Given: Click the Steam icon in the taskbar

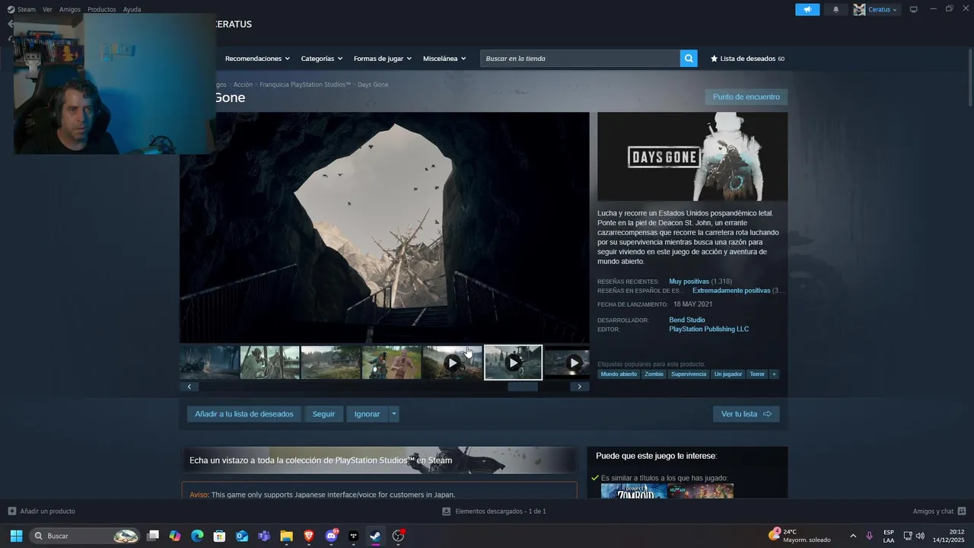Looking at the screenshot, I should [x=375, y=536].
